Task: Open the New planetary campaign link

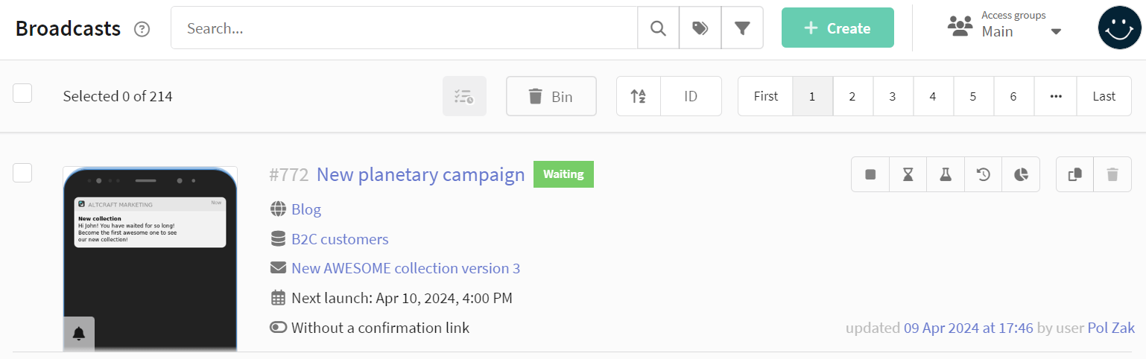Action: click(x=421, y=174)
